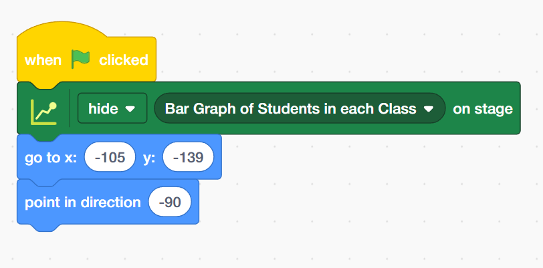Click the divider line beside chart icon
This screenshot has width=543, height=268.
pos(70,109)
